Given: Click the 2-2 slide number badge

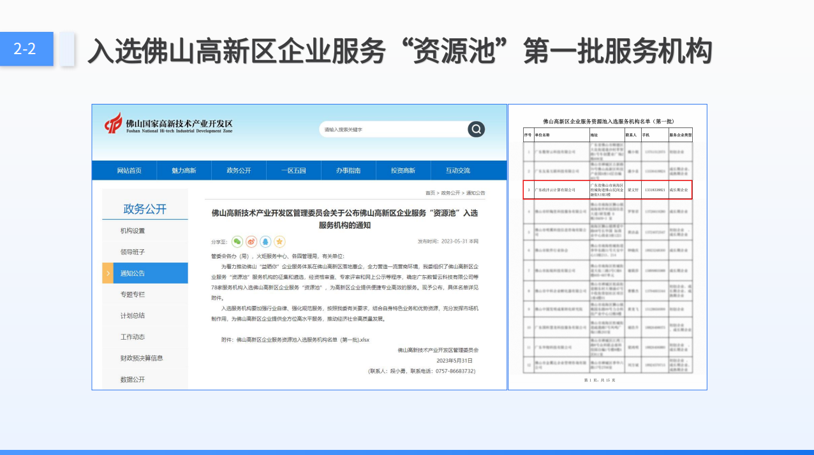Looking at the screenshot, I should pos(26,49).
